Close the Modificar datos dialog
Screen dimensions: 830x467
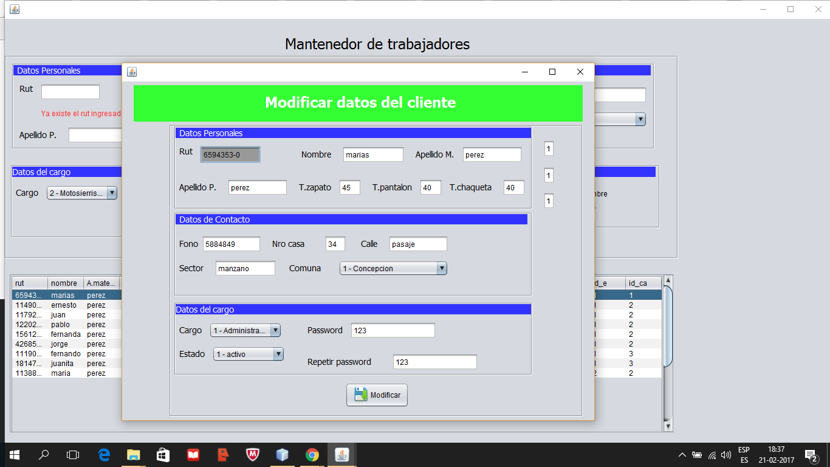point(580,72)
